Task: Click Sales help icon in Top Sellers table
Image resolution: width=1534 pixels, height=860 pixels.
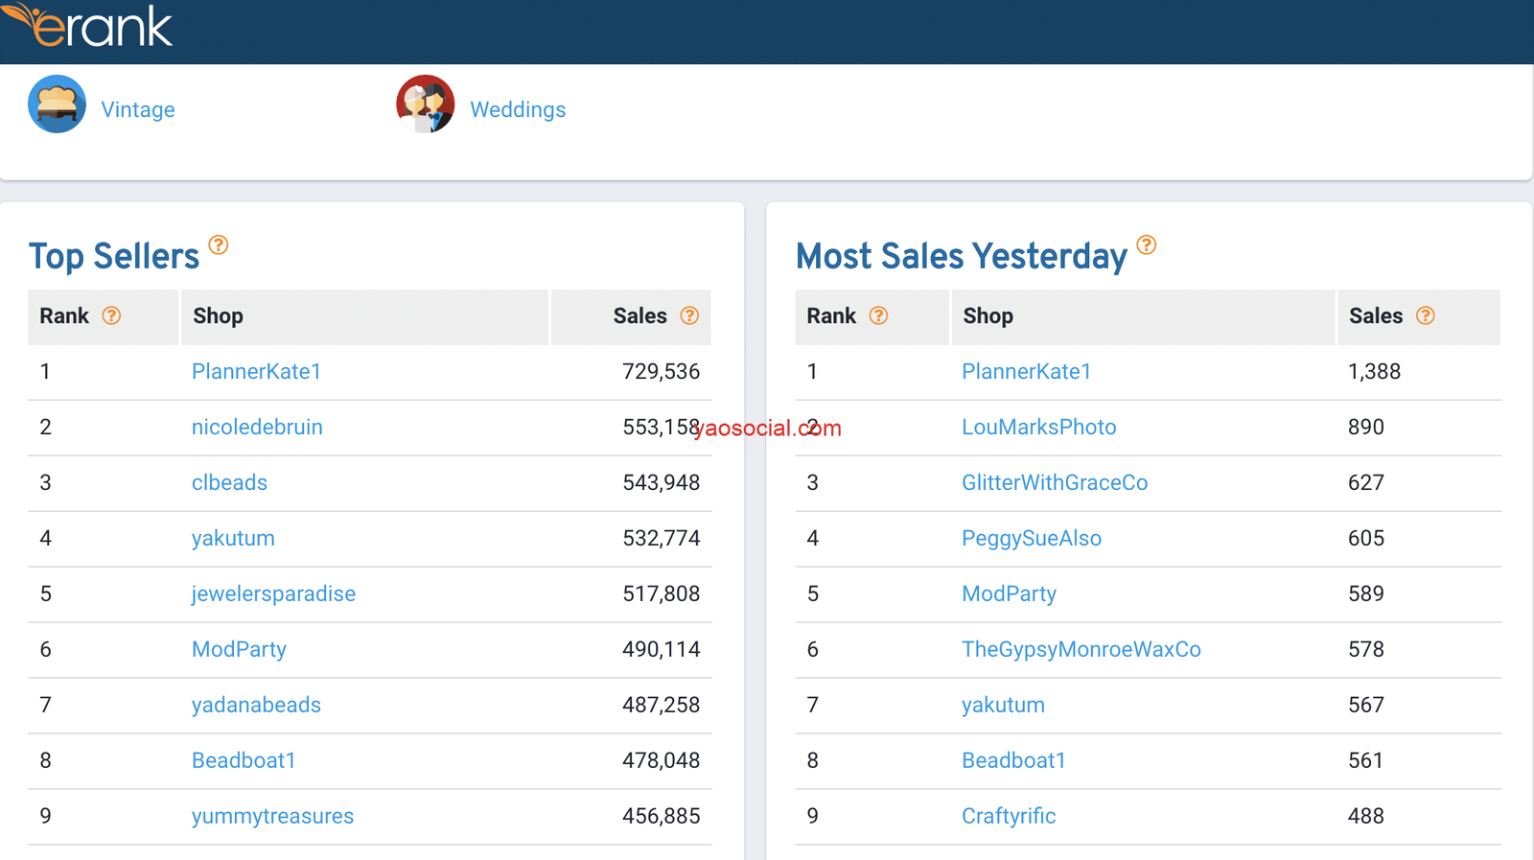Action: pyautogui.click(x=689, y=316)
